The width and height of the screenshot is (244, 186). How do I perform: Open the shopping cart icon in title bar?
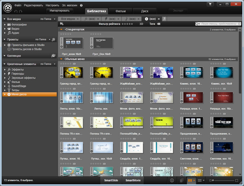[209, 4]
